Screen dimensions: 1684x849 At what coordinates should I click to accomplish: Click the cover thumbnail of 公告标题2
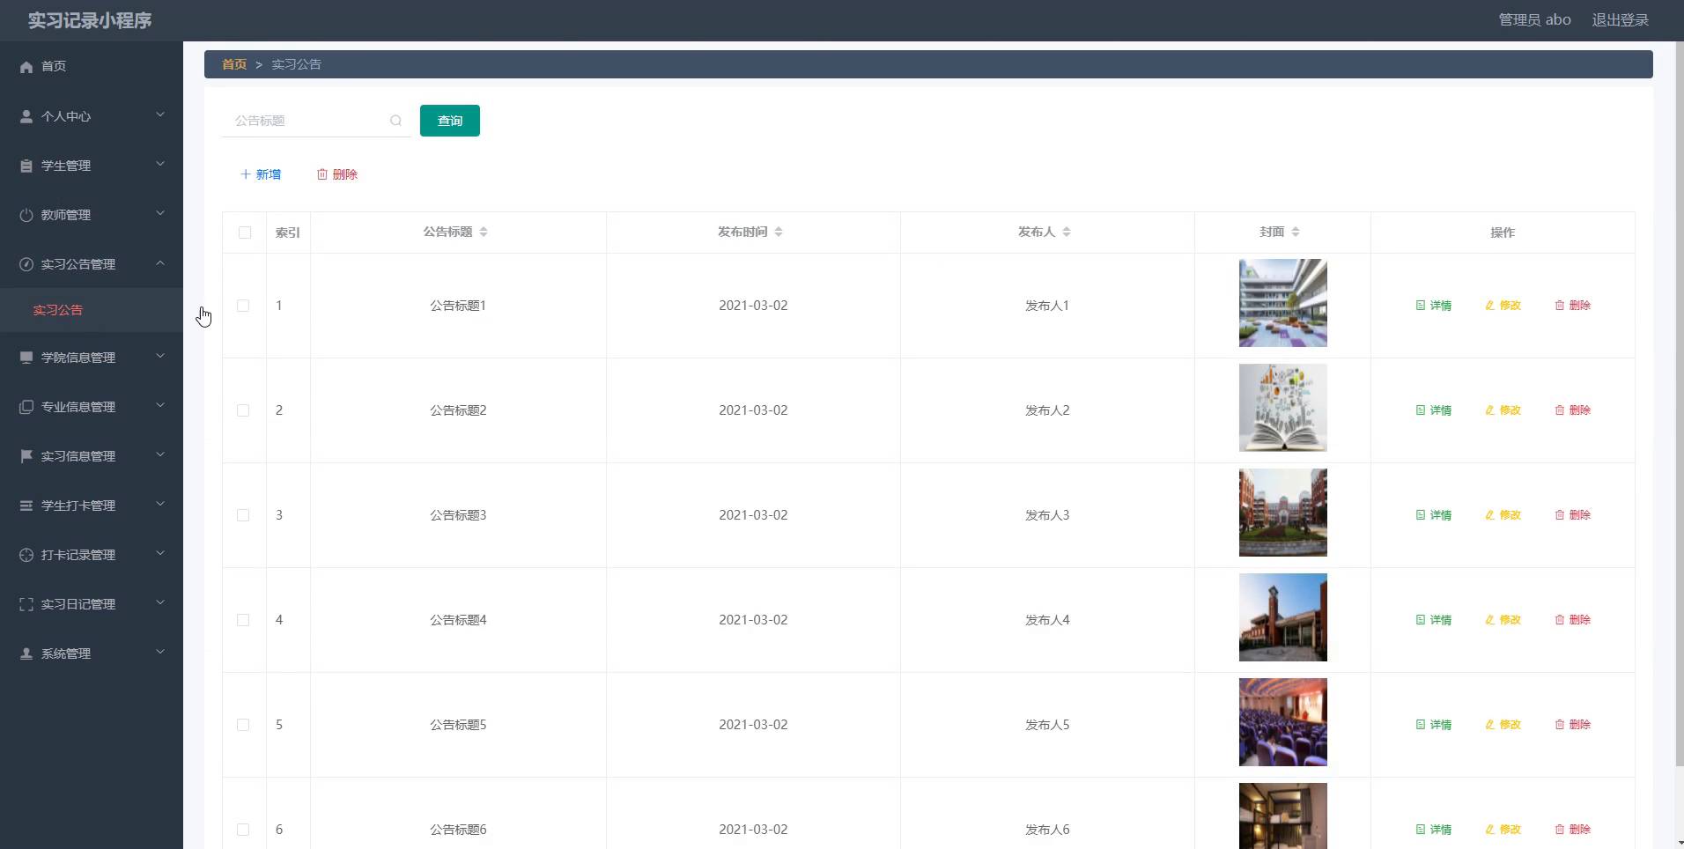click(1282, 407)
